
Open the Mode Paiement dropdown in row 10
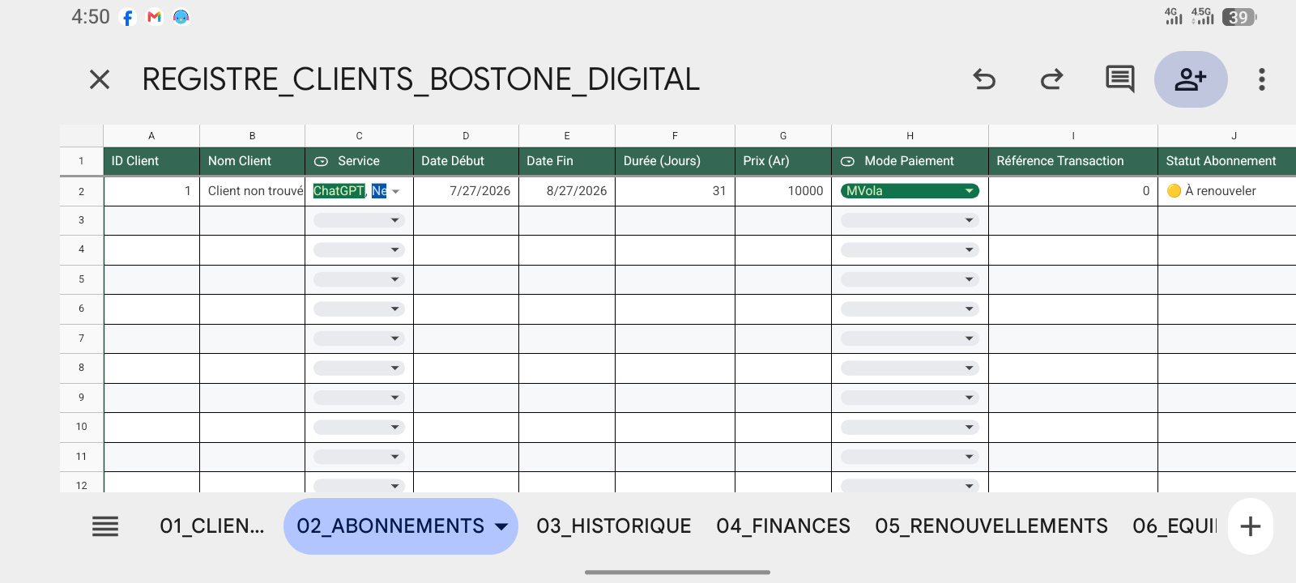coord(910,428)
